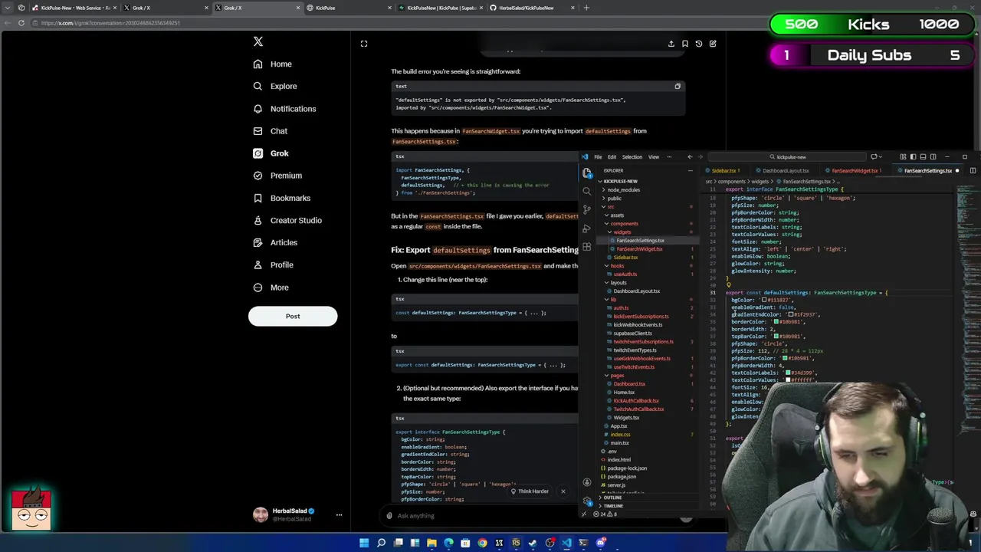
Task: Click the #111827 bgColor color swatch
Action: tap(764, 300)
